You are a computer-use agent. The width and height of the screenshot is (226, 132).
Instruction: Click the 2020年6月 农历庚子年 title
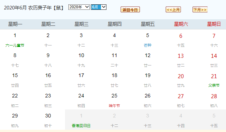click(x=34, y=8)
